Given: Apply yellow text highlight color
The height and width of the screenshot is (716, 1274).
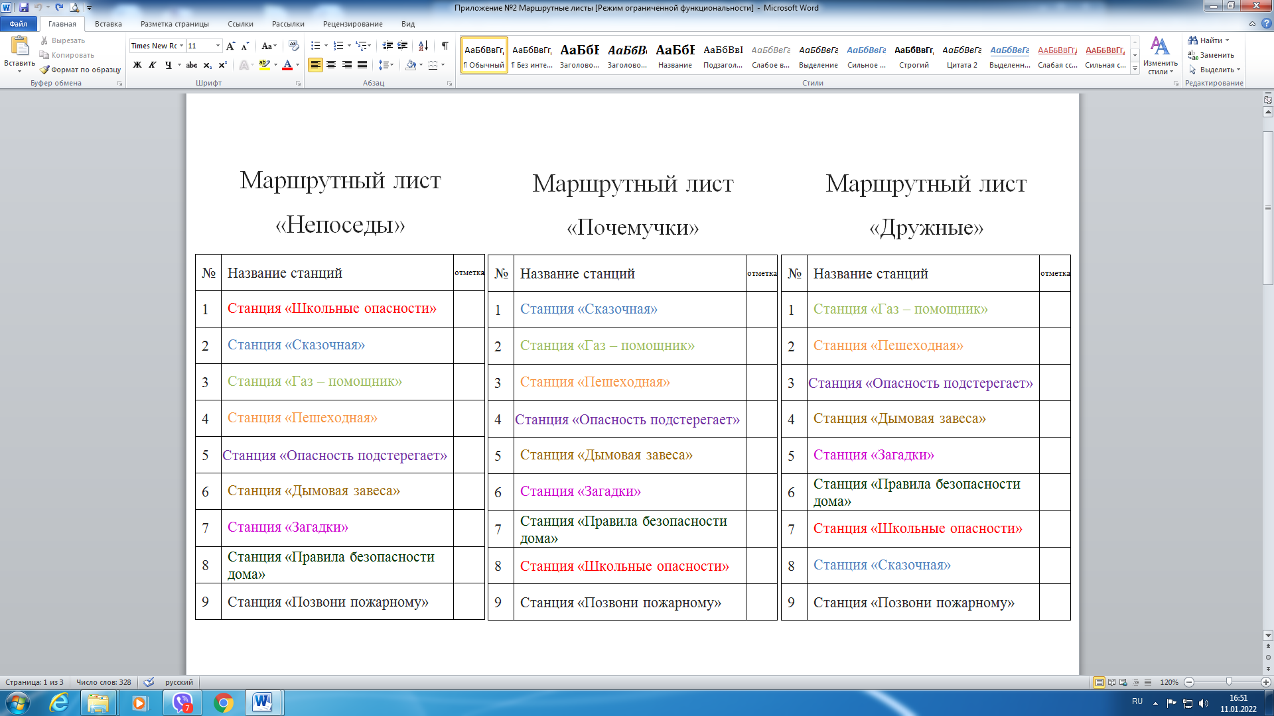Looking at the screenshot, I should [264, 65].
